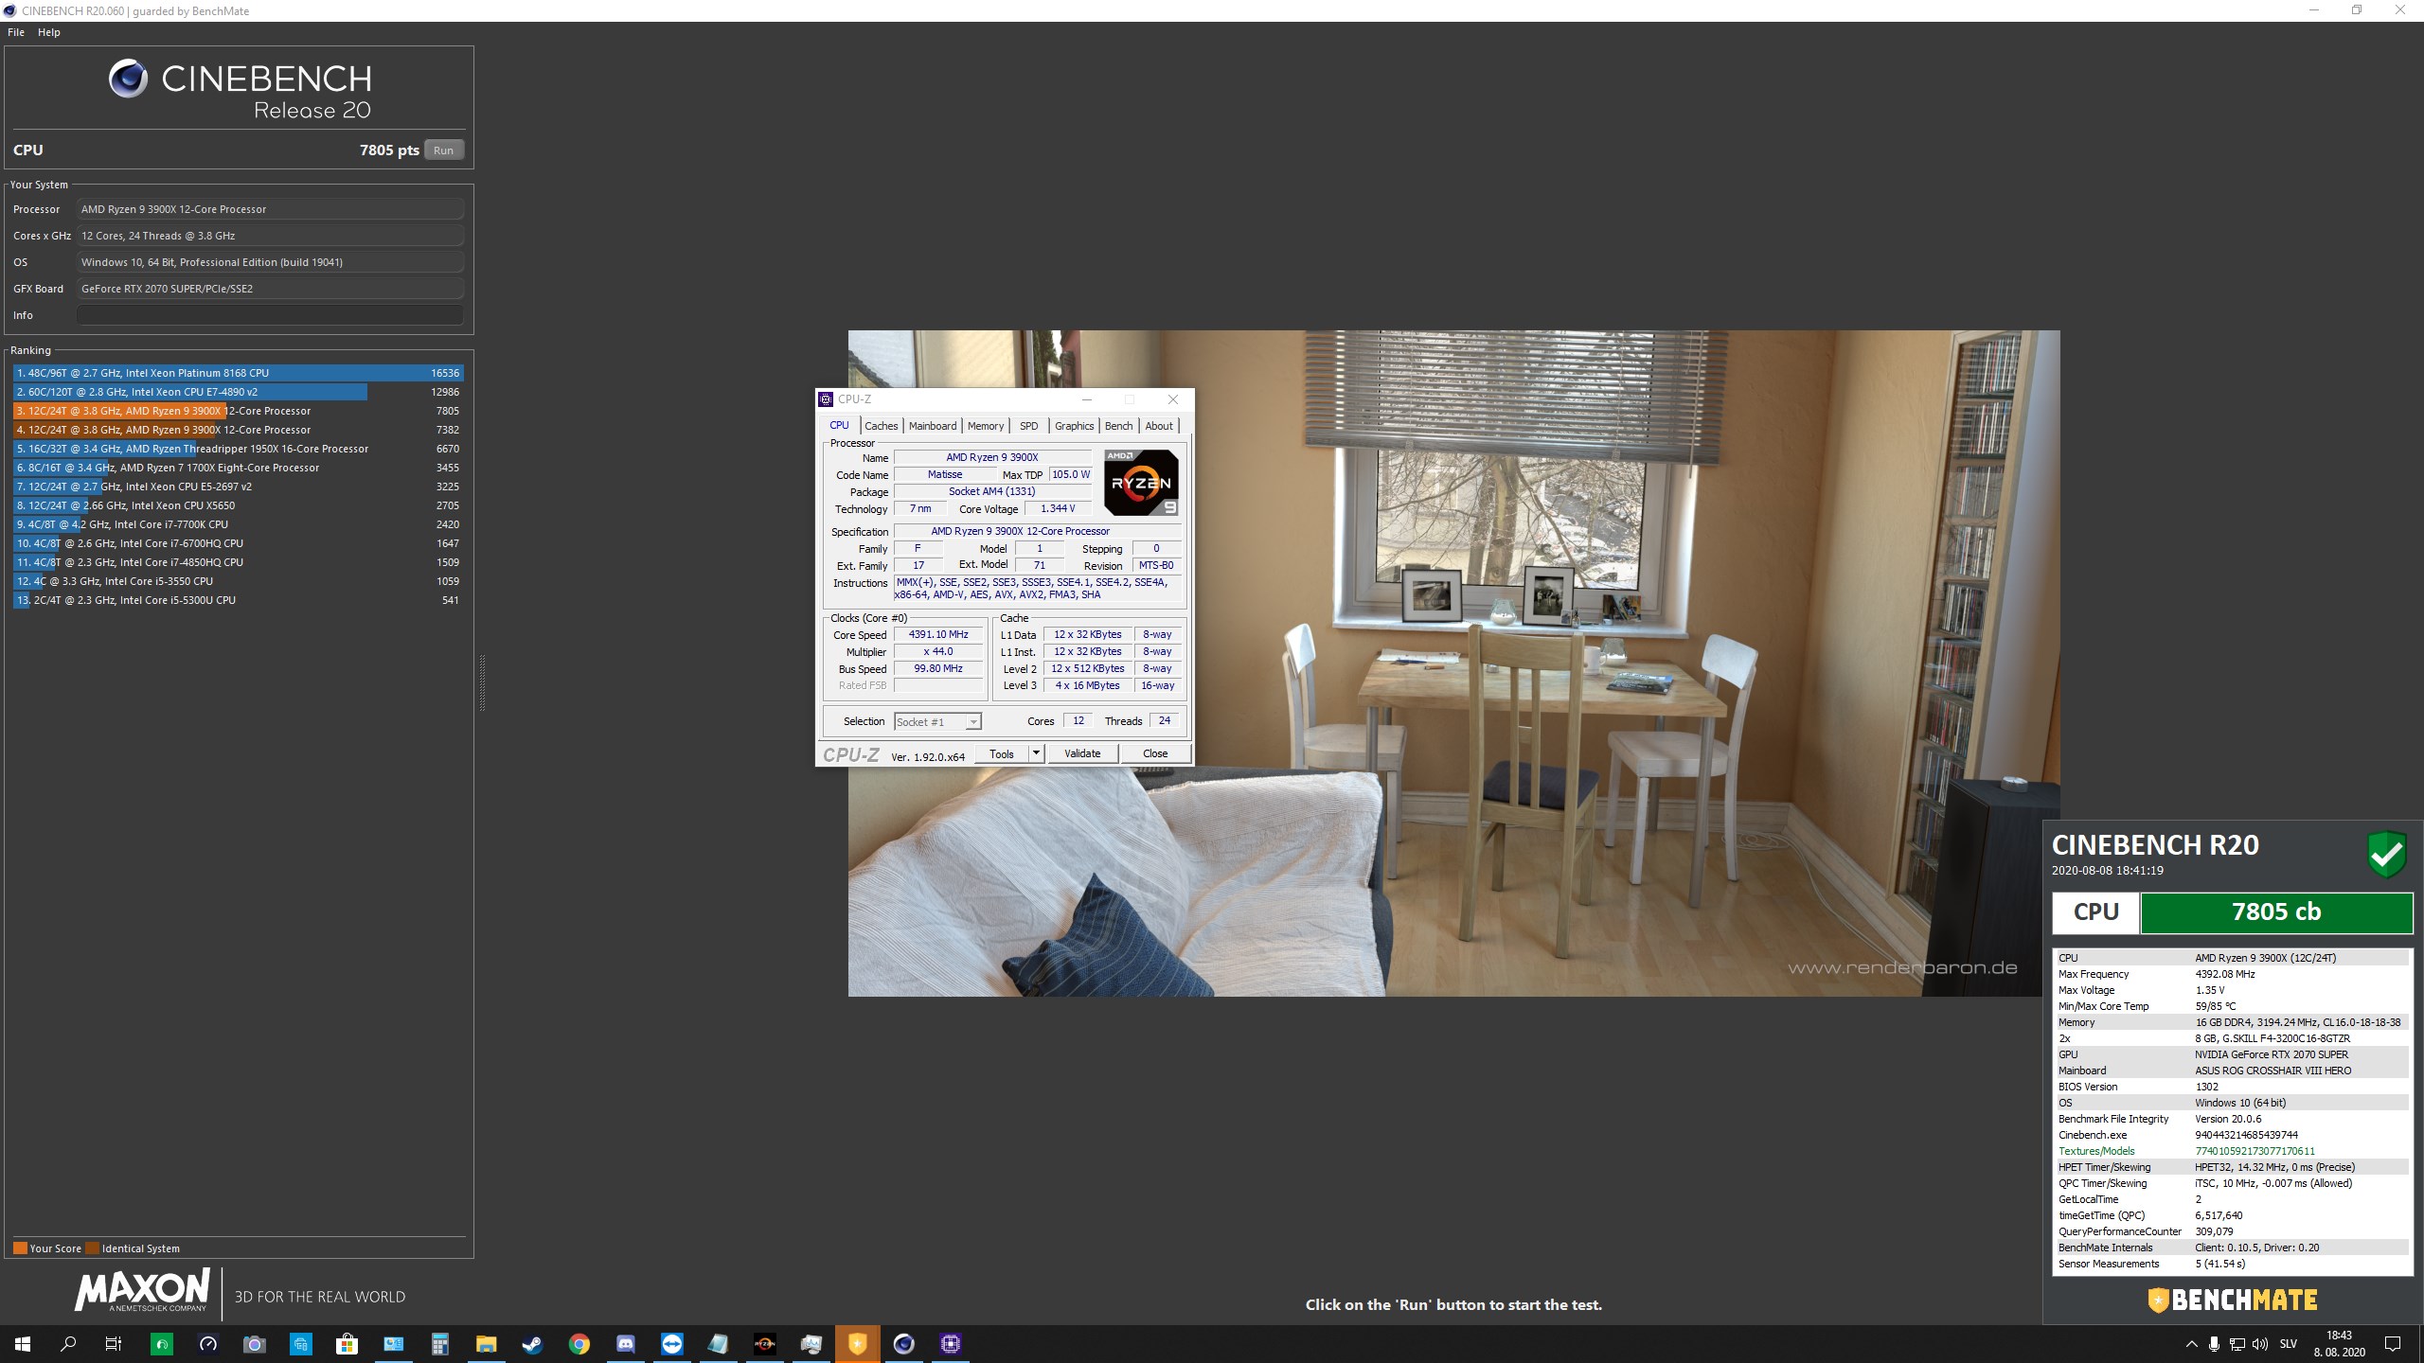Click the CPU-Z title bar app icon
Screen dimensions: 2424x1363
826,399
